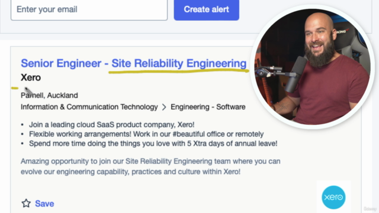The width and height of the screenshot is (379, 213).
Task: Click the watermark logo in bottom corner
Action: [370, 209]
